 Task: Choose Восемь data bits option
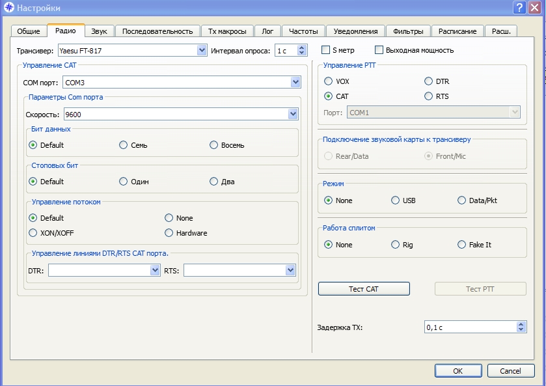[x=214, y=145]
